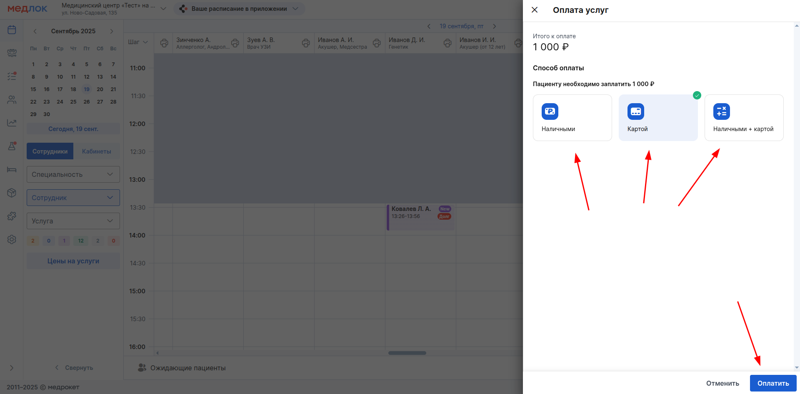Expand the Специальность dropdown

(73, 174)
